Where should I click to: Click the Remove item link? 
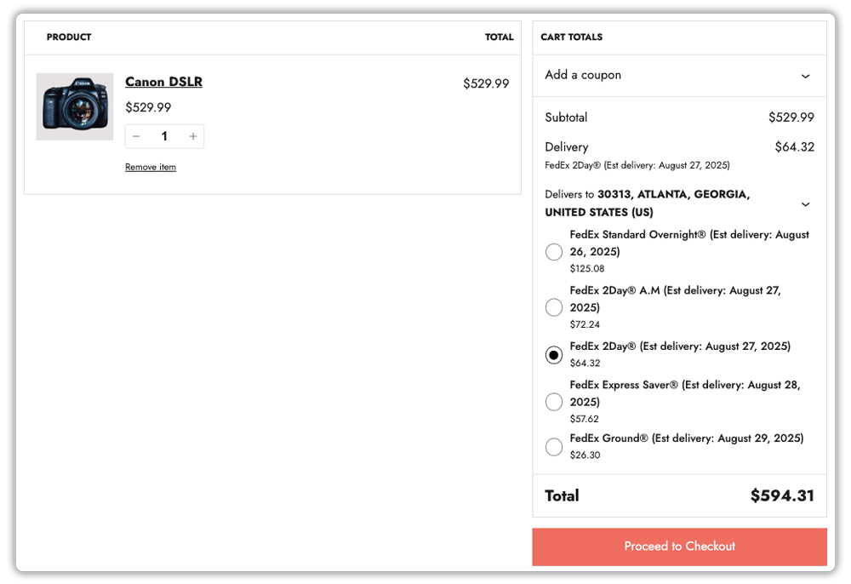(151, 168)
